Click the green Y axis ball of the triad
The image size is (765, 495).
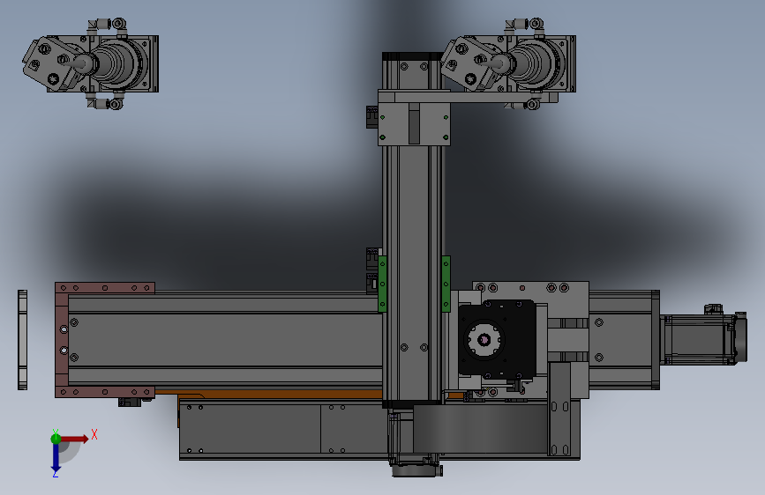[56, 439]
